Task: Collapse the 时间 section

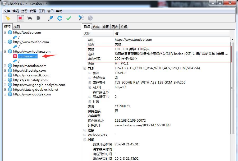Action: 85,140
